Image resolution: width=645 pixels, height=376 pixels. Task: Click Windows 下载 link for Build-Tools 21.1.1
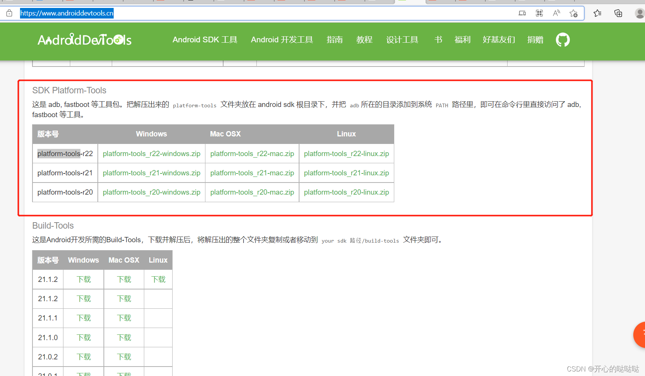point(83,318)
